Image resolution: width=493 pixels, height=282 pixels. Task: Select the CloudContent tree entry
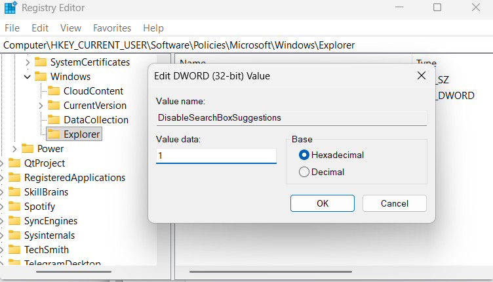pos(93,91)
